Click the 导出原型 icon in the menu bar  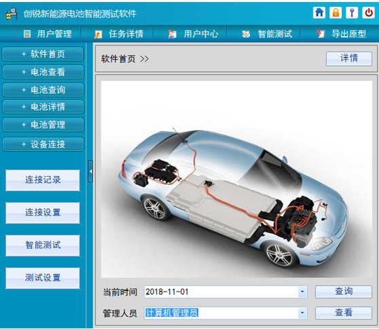tap(321, 34)
